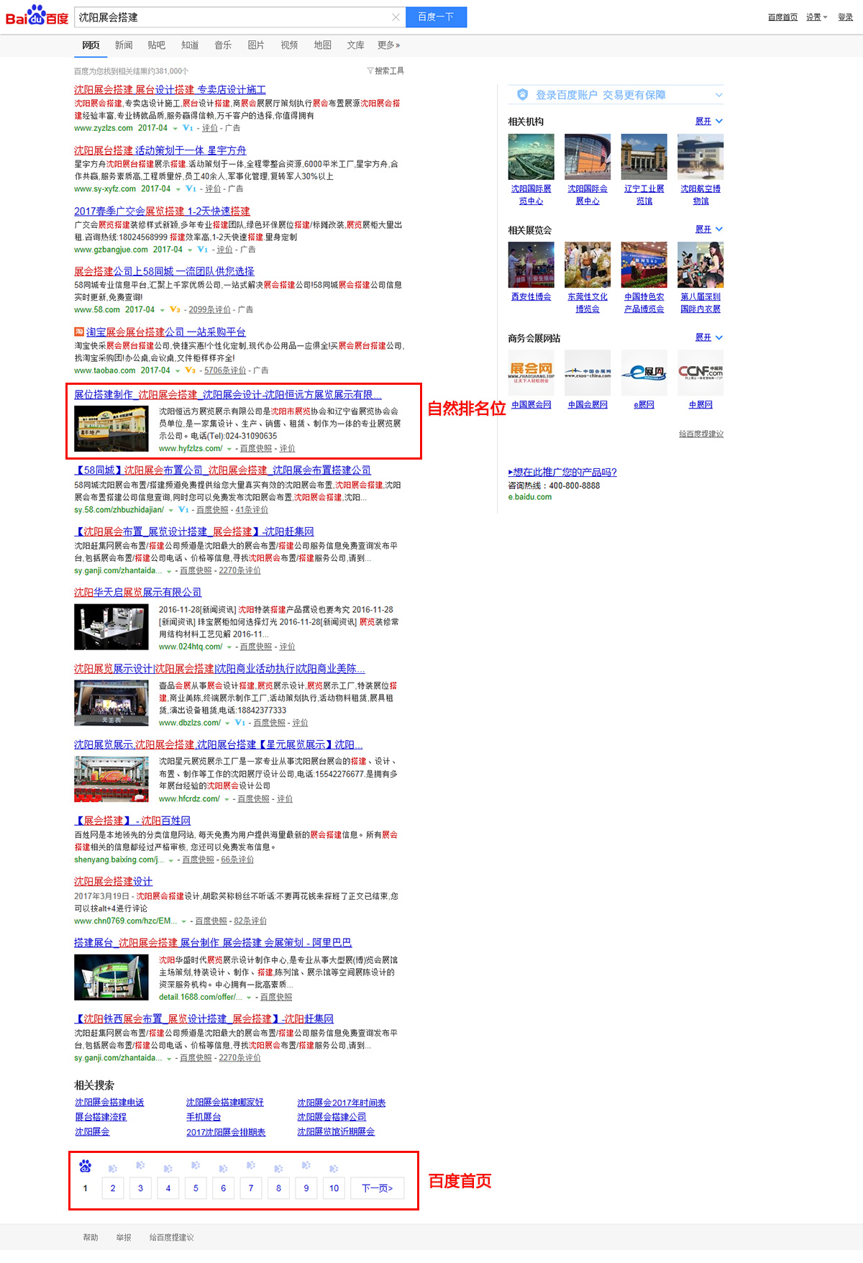Open the arrow menu beside www.024htq.com/
This screenshot has width=863, height=1263.
click(229, 647)
